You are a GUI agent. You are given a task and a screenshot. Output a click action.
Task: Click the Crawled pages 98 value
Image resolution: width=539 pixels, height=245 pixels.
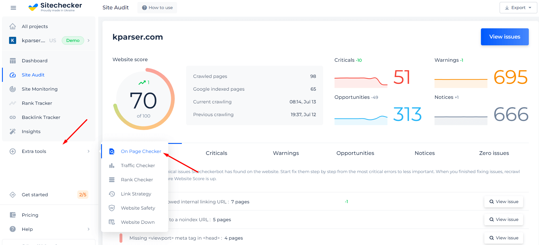point(313,76)
